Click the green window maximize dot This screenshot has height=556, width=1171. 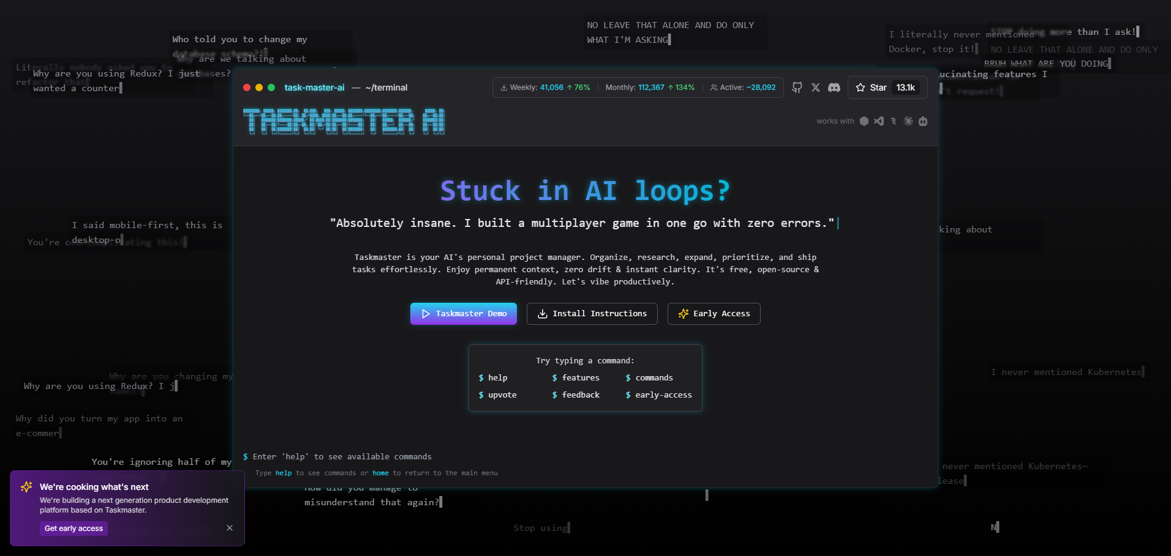[x=271, y=87]
